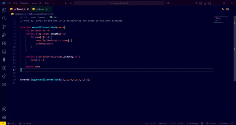236x125 pixels.
Task: Click Ln 17, Col 2 cursor position
Action: tap(151, 124)
